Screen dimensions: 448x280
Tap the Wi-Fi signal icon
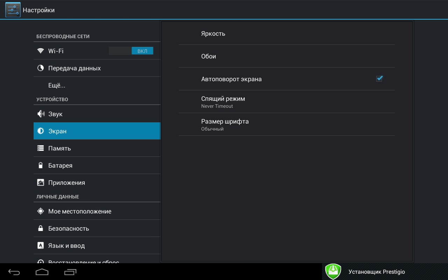pyautogui.click(x=41, y=51)
